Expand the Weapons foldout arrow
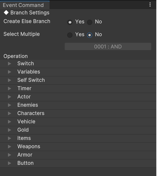 pos(9,147)
